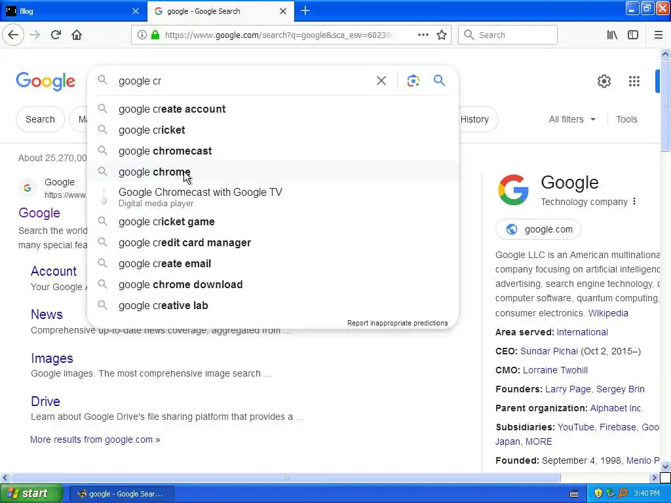Click the green padlock security icon
The image size is (671, 503).
point(155,35)
